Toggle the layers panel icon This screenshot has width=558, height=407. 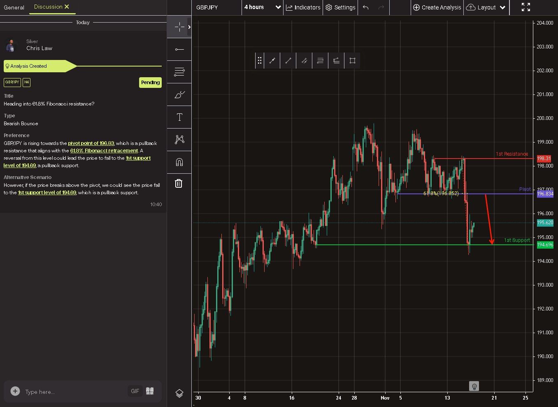click(x=179, y=393)
